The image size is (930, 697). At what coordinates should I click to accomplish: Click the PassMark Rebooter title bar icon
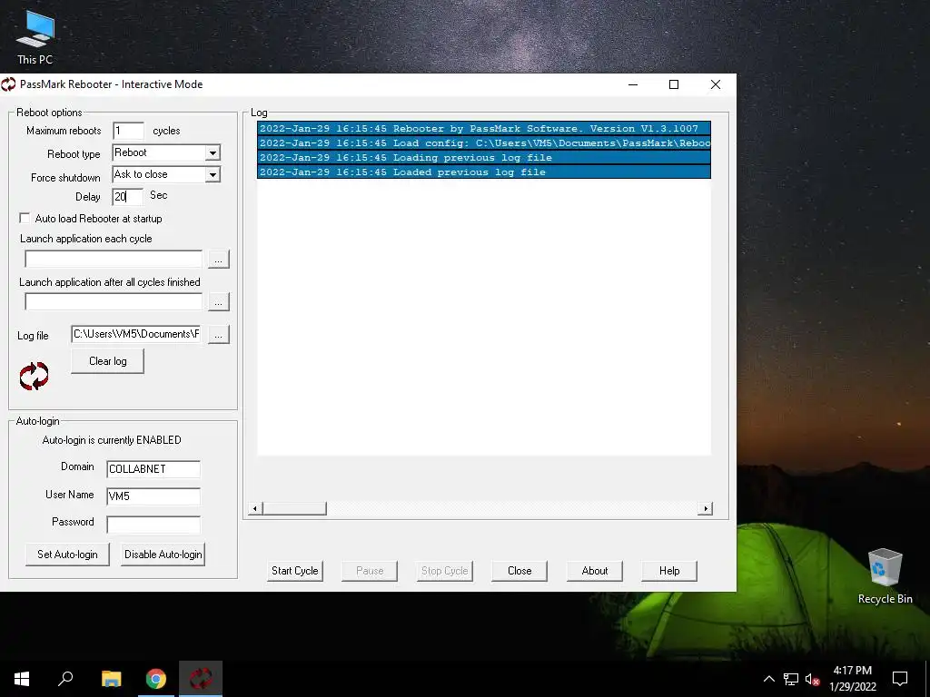[8, 84]
